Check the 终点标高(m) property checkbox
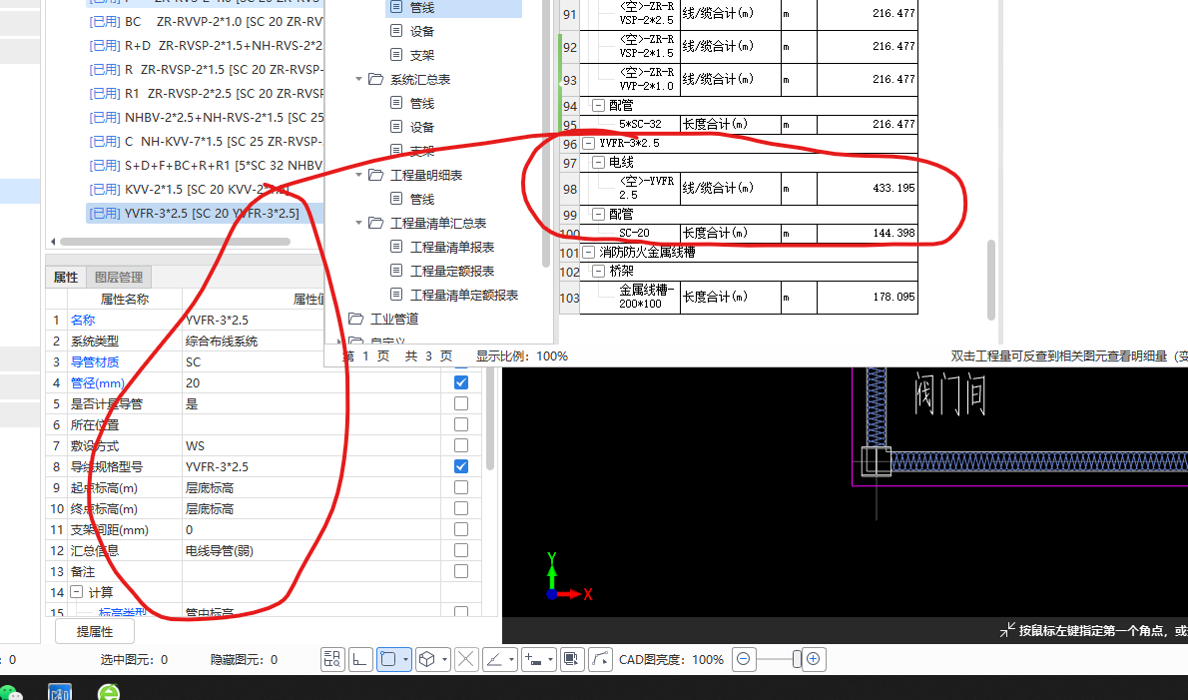The image size is (1188, 700). tap(460, 508)
